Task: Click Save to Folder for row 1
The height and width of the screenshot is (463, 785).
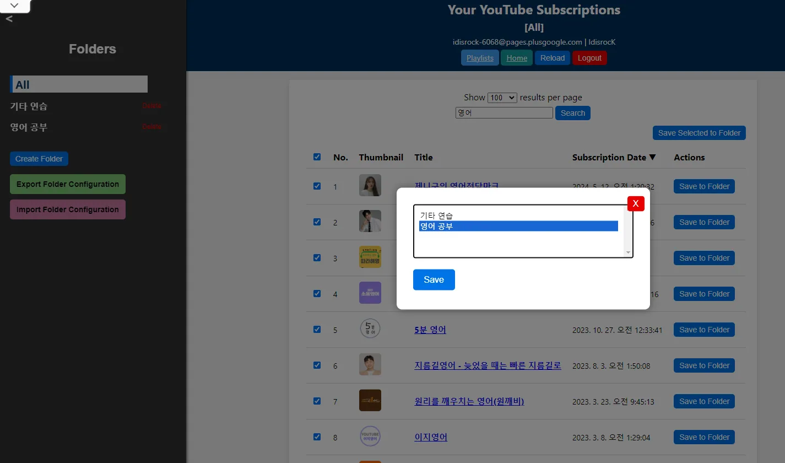Action: tap(704, 186)
